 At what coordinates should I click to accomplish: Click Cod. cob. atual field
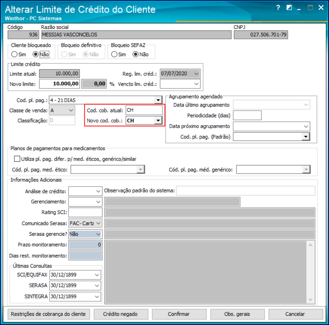pyautogui.click(x=144, y=110)
